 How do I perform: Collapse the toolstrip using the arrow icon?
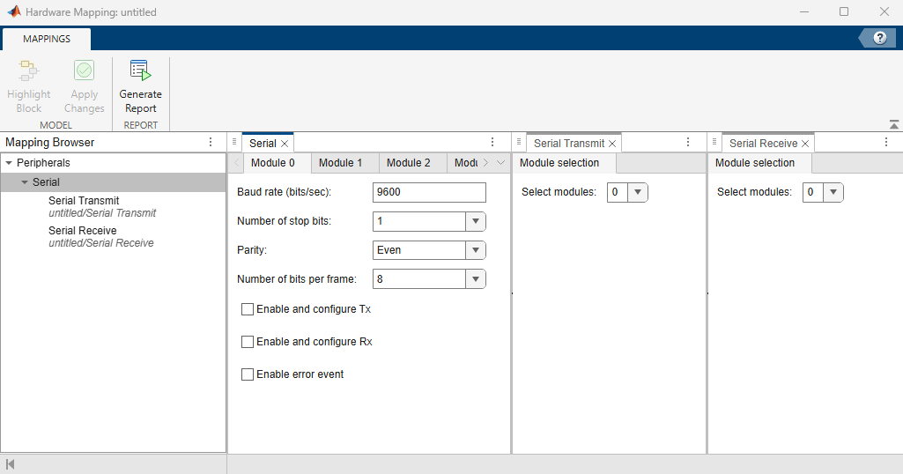pos(894,124)
